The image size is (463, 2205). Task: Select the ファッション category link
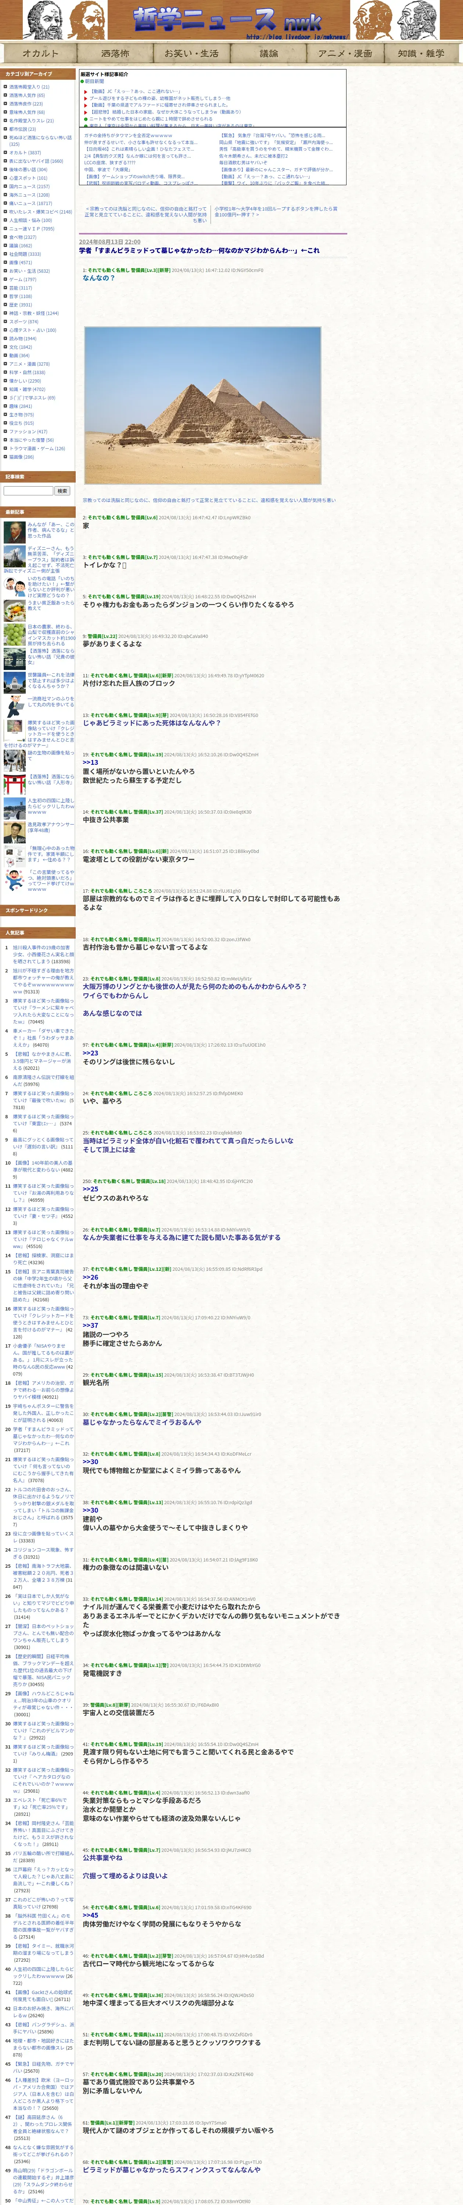tap(28, 431)
